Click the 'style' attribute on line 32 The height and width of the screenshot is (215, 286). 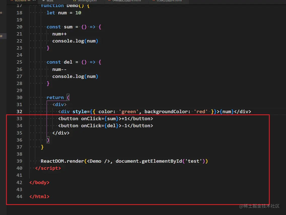pos(80,111)
